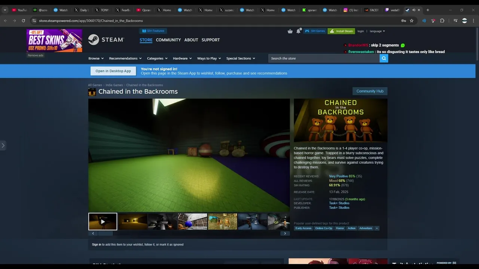
Task: Open the SUPPORT menu item
Action: pyautogui.click(x=211, y=40)
